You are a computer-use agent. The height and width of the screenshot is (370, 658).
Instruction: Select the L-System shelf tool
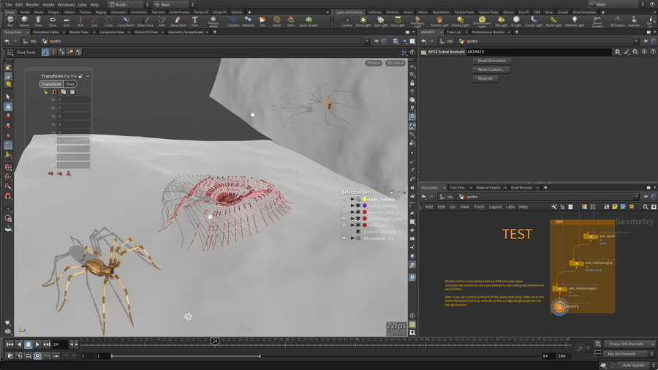232,21
